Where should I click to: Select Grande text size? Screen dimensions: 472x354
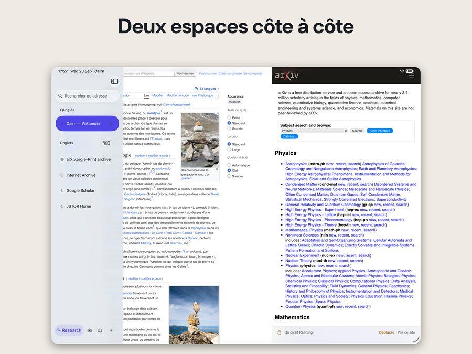tap(229, 128)
